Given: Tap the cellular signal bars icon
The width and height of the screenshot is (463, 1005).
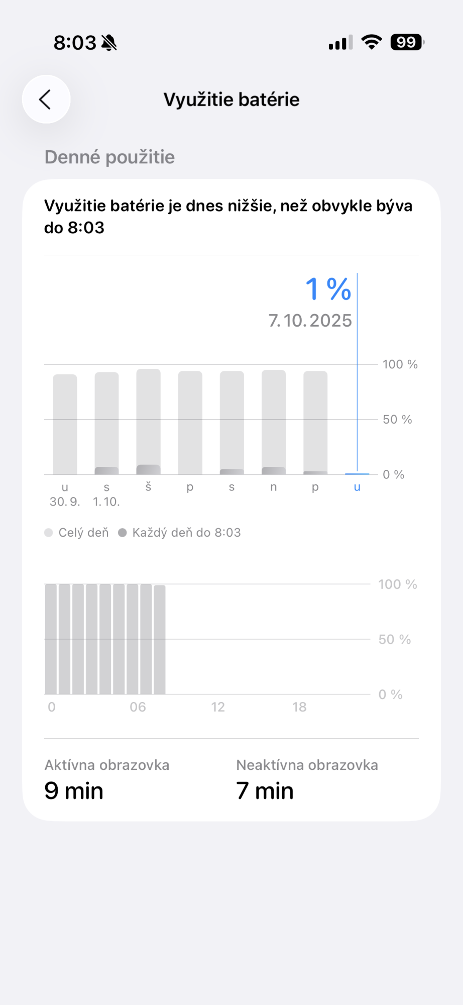Looking at the screenshot, I should 340,43.
